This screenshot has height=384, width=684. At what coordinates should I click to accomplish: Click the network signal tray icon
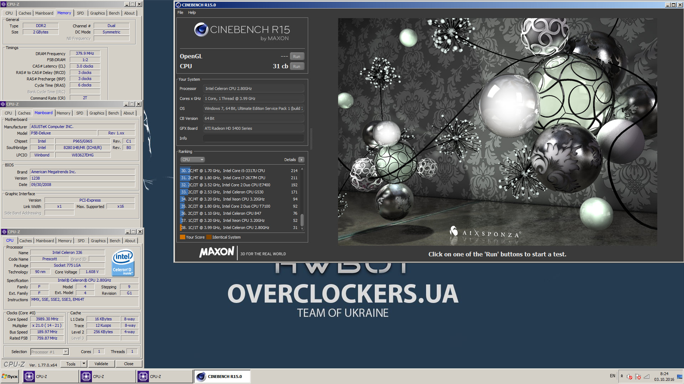coord(646,377)
